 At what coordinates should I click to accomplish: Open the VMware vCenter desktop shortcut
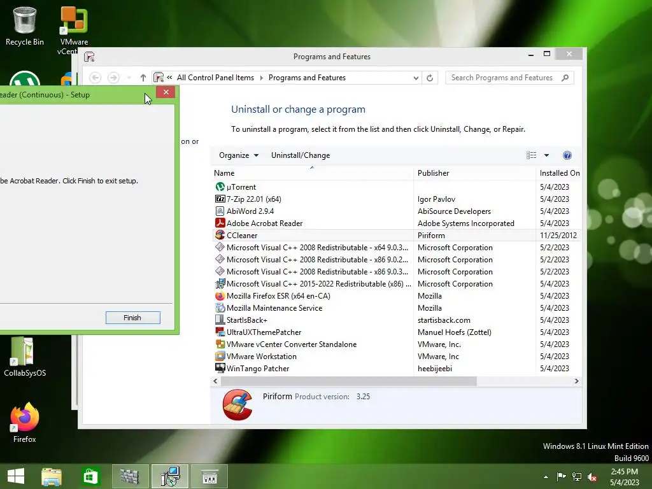coord(74,30)
